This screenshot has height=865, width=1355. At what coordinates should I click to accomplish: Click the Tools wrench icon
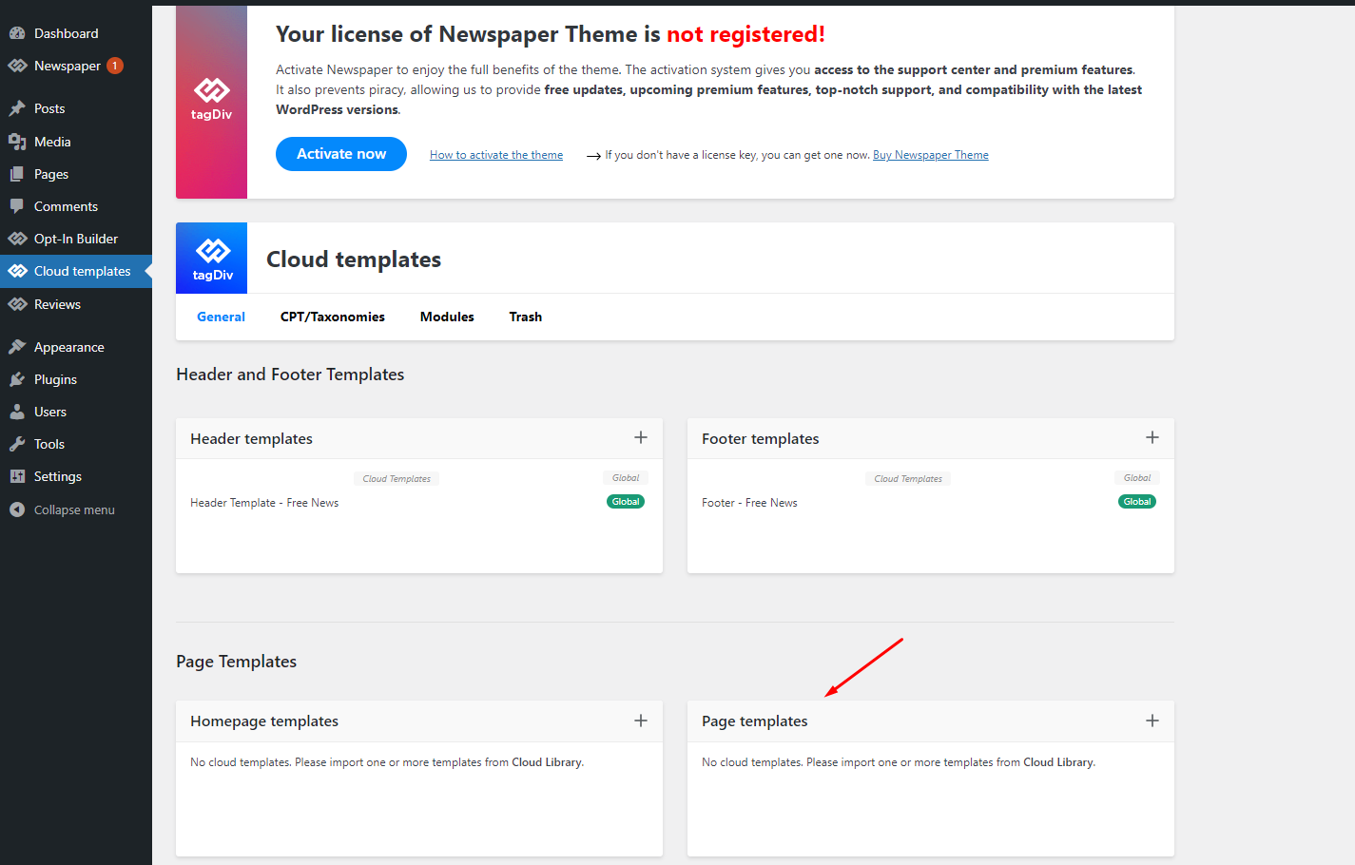pyautogui.click(x=17, y=444)
